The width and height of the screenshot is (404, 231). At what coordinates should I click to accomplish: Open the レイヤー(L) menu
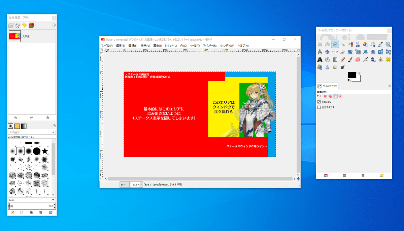pos(171,46)
